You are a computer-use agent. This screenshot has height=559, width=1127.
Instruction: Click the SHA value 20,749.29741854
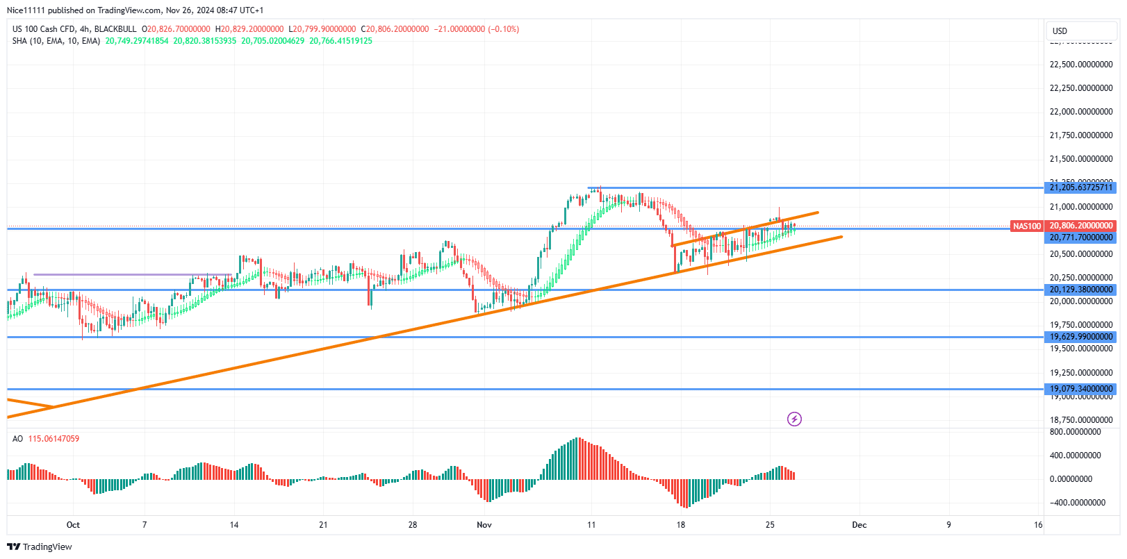tap(137, 41)
